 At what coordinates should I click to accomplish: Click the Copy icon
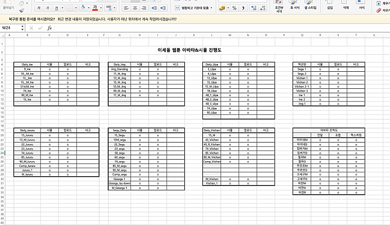coord(21,3)
